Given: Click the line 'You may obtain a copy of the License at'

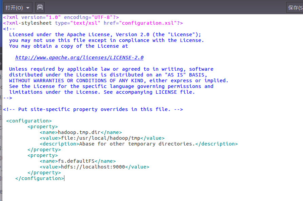Looking at the screenshot, I should (68, 46).
